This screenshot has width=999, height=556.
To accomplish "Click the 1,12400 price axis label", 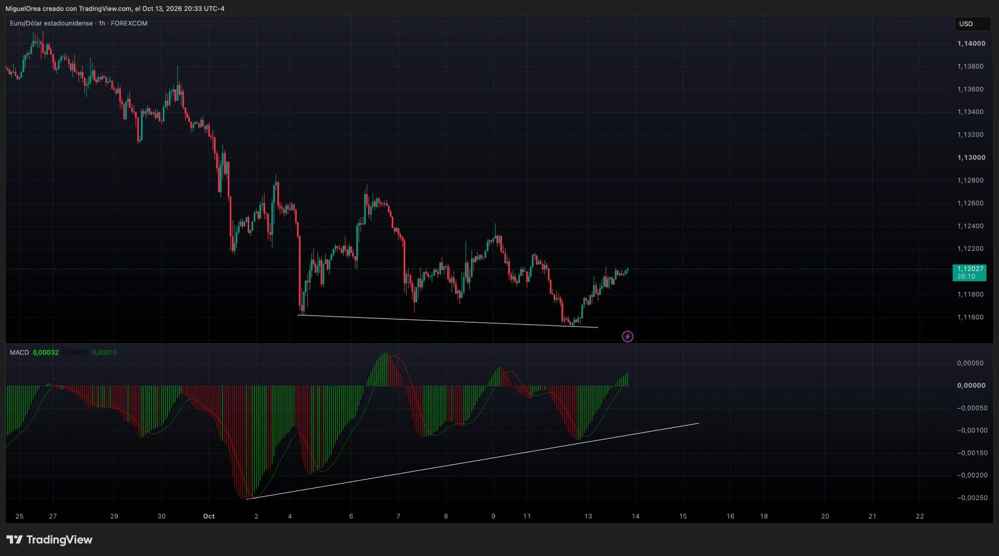I will [971, 226].
